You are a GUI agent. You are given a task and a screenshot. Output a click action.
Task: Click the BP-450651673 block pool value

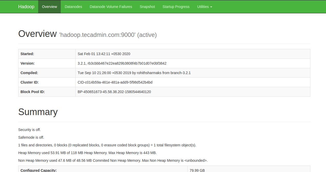[x=114, y=92]
